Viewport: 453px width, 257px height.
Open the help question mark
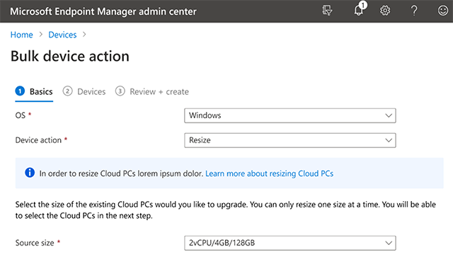tap(414, 11)
